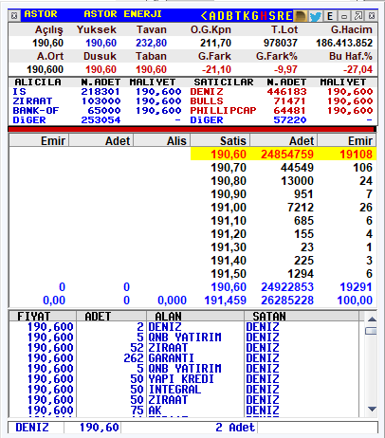Screen dimensions: 385x438
Task: Click the yellow 'E' shortcut letter after R
Action: (x=289, y=15)
